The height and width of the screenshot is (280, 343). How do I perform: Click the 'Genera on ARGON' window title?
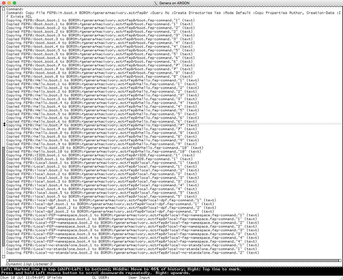point(174,3)
